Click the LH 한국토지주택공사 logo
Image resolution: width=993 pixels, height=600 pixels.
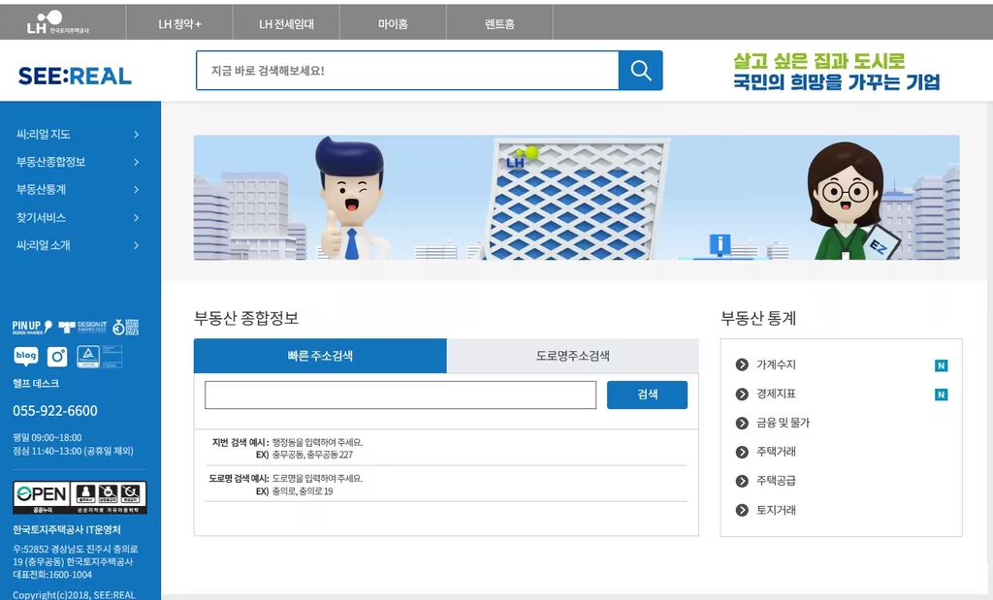pyautogui.click(x=57, y=22)
